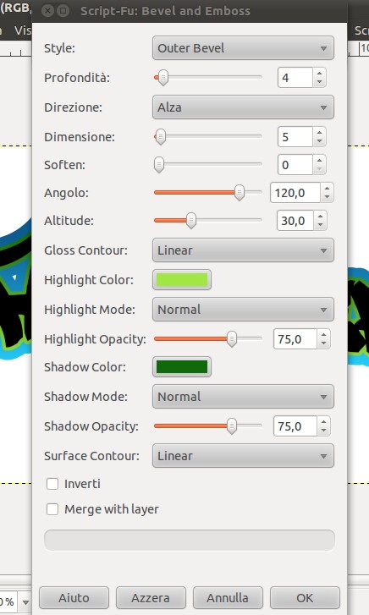The width and height of the screenshot is (369, 615).
Task: Open the Highlight Mode dropdown
Action: 243,309
